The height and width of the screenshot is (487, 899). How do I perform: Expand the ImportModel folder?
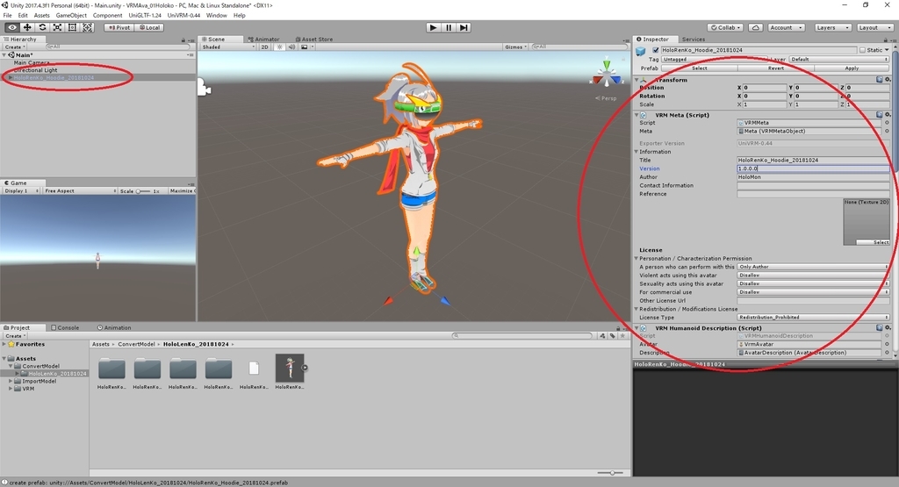11,381
